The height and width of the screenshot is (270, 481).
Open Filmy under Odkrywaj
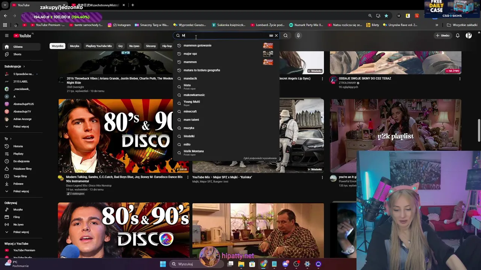coord(21,217)
